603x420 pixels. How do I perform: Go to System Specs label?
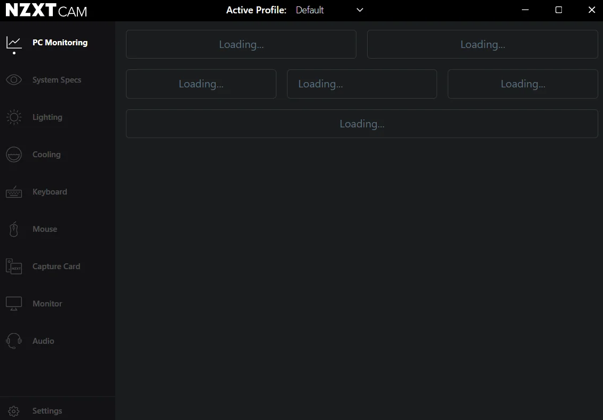pos(57,80)
